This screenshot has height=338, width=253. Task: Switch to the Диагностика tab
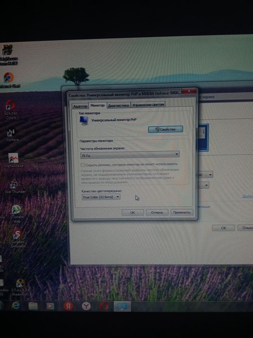click(119, 105)
